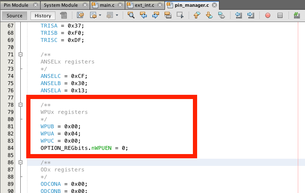Screen dimensions: 305x193
Task: Jump to last edit location
Action: pos(80,15)
